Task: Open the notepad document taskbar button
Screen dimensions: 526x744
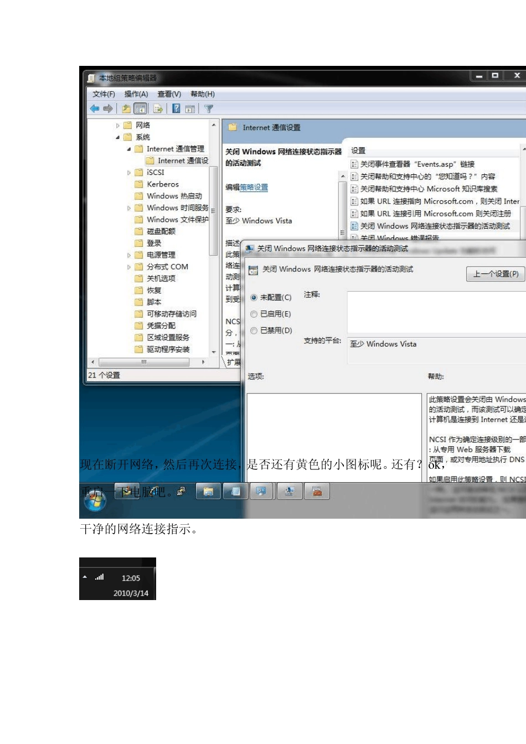Action: pyautogui.click(x=235, y=491)
